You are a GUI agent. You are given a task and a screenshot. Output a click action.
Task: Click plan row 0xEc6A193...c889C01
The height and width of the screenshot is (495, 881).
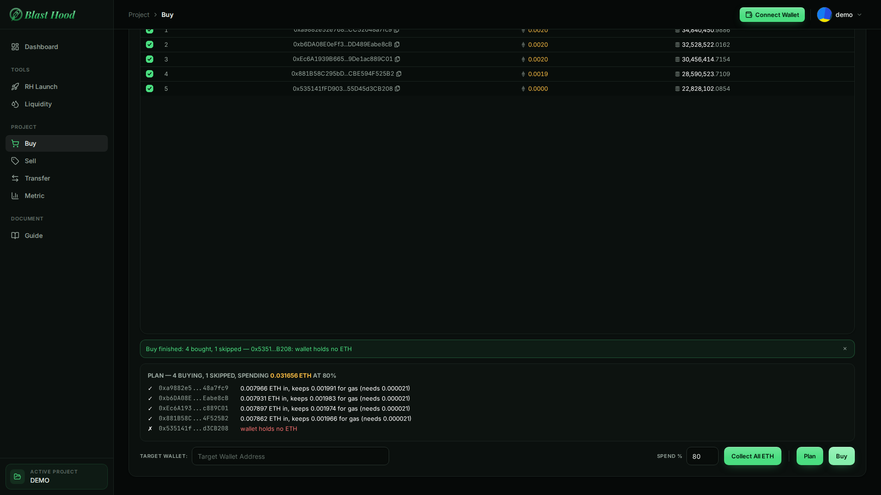[279, 408]
